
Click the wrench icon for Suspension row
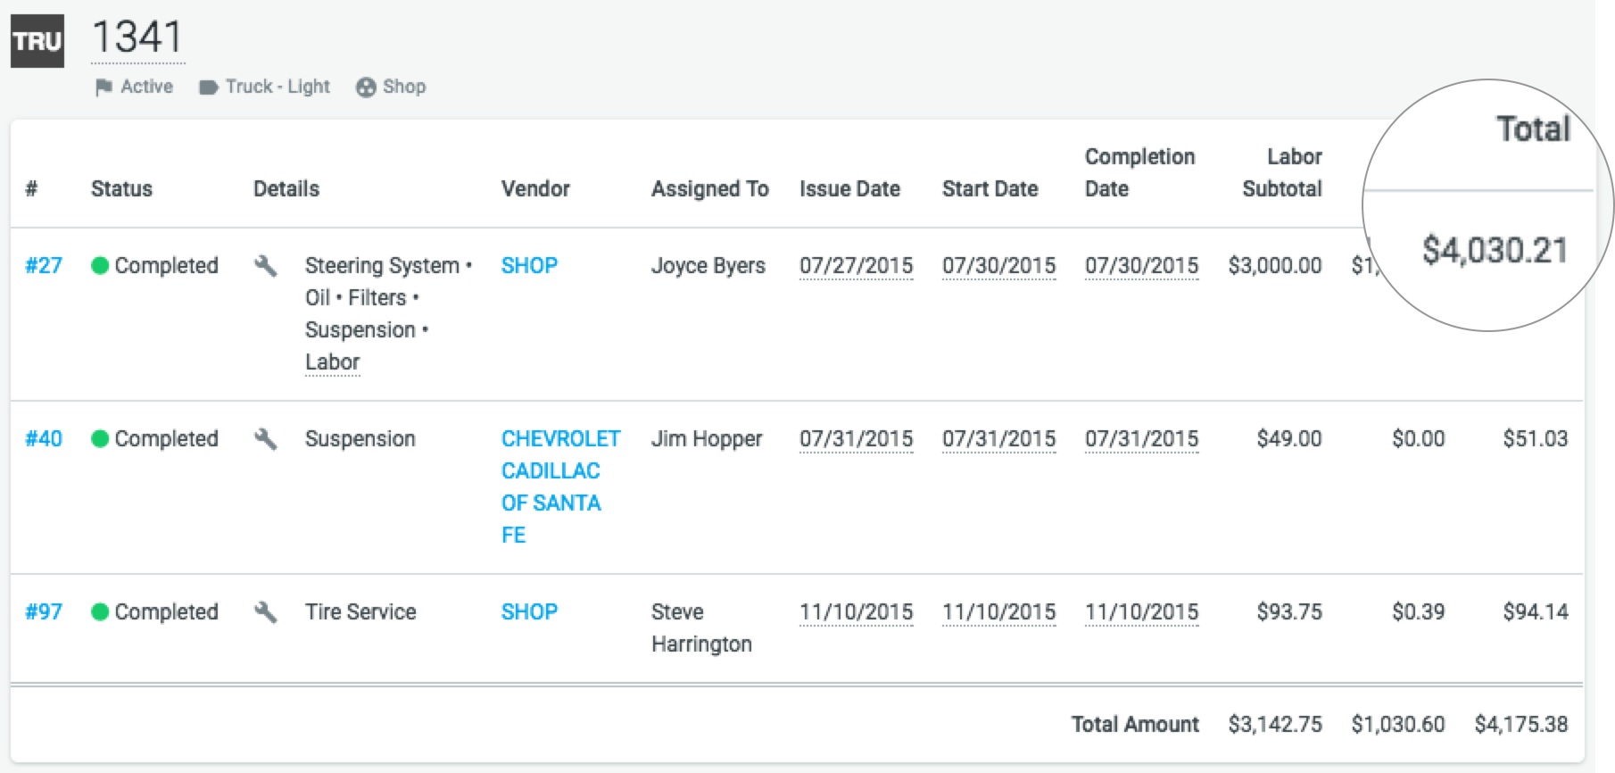point(265,439)
